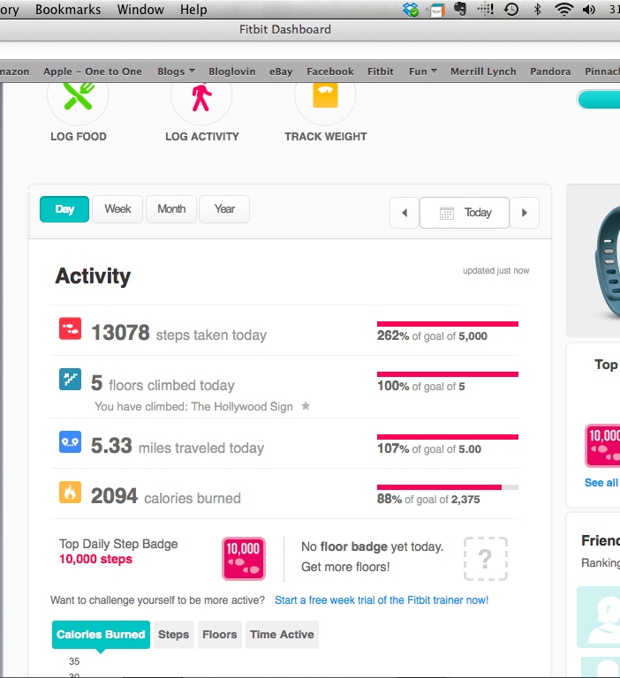620x678 pixels.
Task: Expand the Fun bookmarks folder
Action: click(423, 72)
